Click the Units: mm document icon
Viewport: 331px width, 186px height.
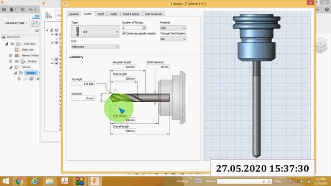pos(17,50)
